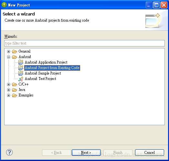Image resolution: width=169 pixels, height=161 pixels.
Task: Expand the General category
Action: tap(8, 51)
